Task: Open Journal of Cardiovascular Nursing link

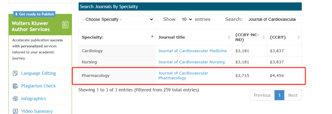Action: [x=192, y=62]
